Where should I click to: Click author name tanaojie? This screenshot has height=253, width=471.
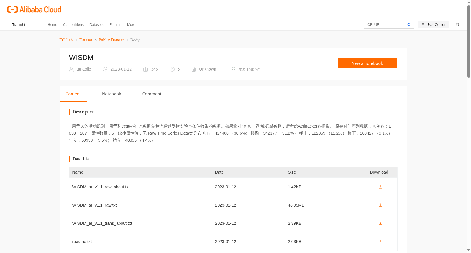84,69
